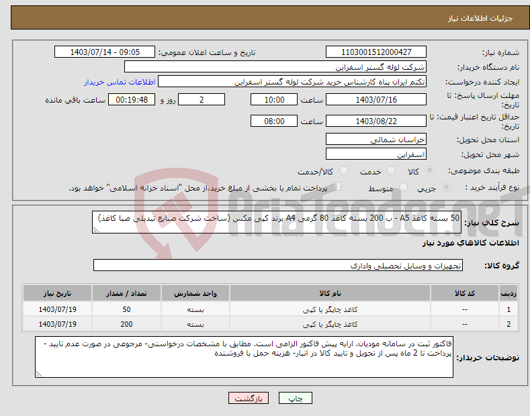530x416 pixels.
Task: Click the province field خراسان شمالی
Action: tap(376, 139)
